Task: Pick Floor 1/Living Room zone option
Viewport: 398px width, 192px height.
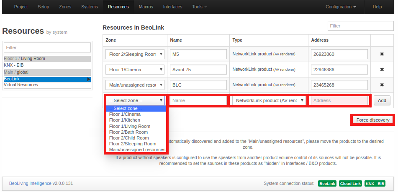Action: click(136, 126)
